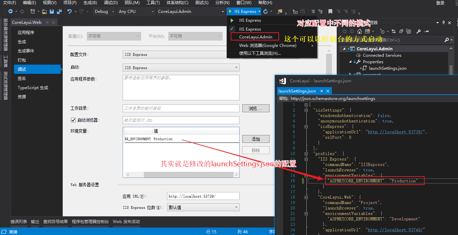The height and width of the screenshot is (235, 458).
Task: Click the Undo arrow icon
Action: [x=70, y=12]
